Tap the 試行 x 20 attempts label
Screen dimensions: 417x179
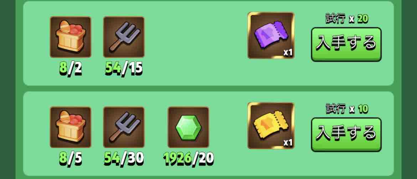point(347,19)
